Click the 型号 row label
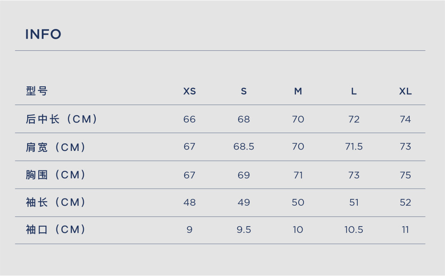Screen dimensions: 445x276 click(x=37, y=91)
